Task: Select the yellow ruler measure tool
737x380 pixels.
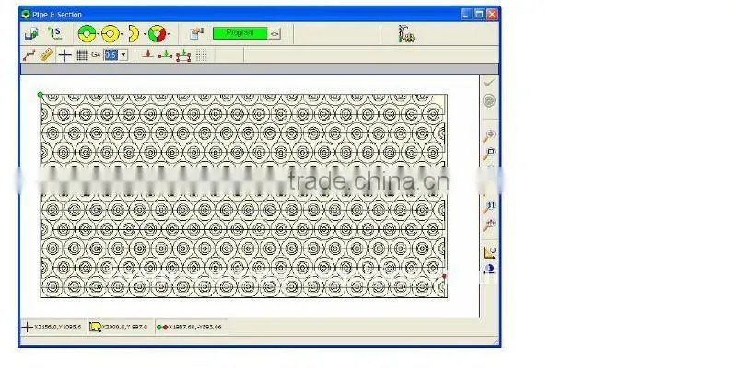Action: [x=46, y=55]
